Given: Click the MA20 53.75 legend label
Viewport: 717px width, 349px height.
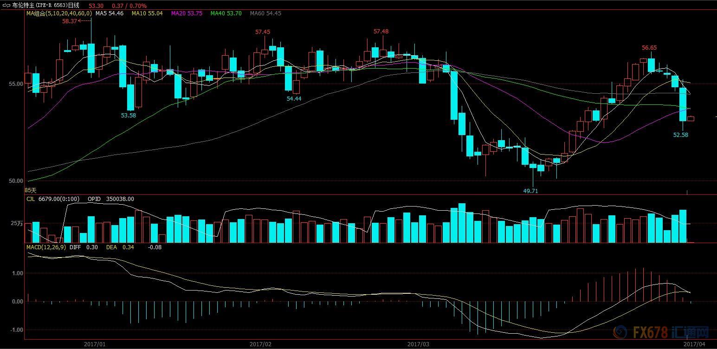Looking at the screenshot, I should 187,13.
